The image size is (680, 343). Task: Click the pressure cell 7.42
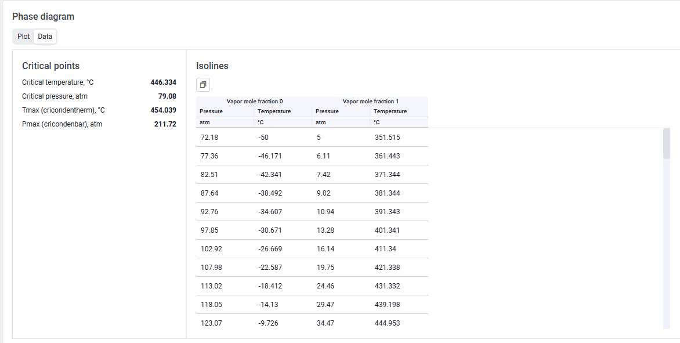point(341,175)
